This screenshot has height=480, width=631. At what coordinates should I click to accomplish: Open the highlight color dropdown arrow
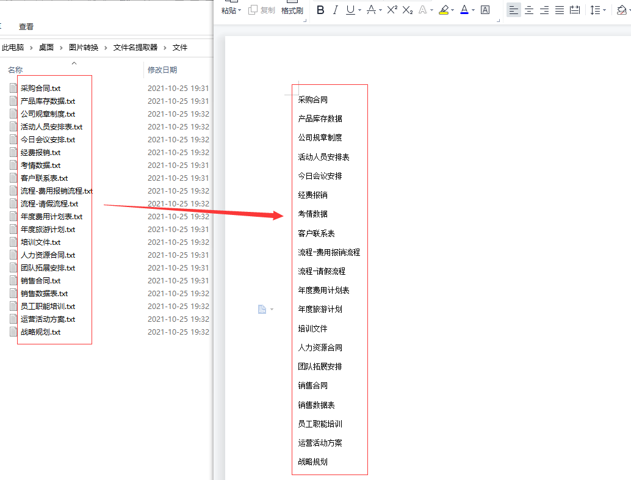pyautogui.click(x=451, y=10)
